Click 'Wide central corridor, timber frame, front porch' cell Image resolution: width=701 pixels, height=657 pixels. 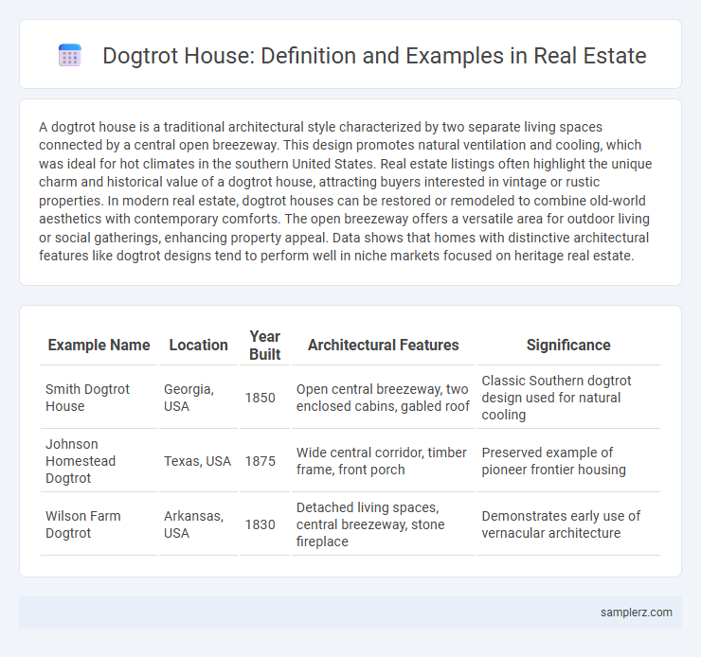(x=383, y=461)
